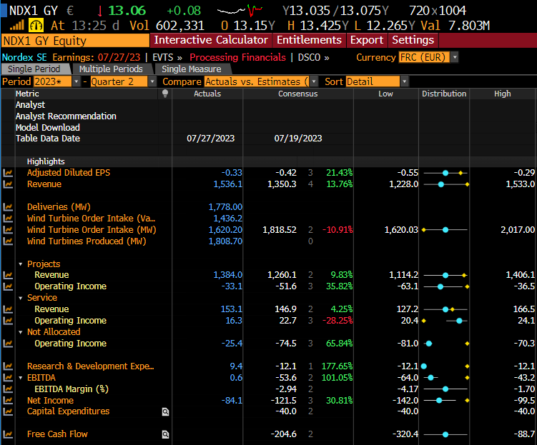Open chart icon for EBITDA row
537x445 pixels.
(8, 378)
